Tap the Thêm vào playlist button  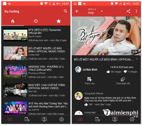(90, 81)
